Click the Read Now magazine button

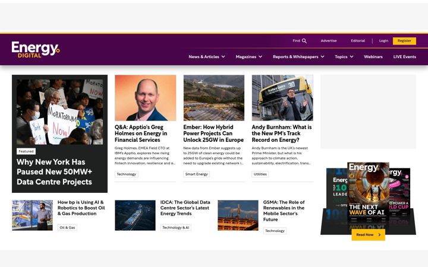pyautogui.click(x=368, y=234)
